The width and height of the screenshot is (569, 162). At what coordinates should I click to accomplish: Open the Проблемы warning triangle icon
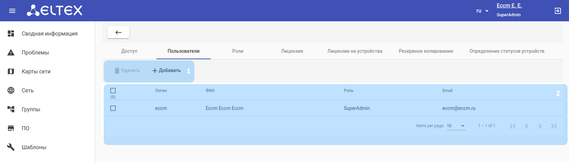11,52
